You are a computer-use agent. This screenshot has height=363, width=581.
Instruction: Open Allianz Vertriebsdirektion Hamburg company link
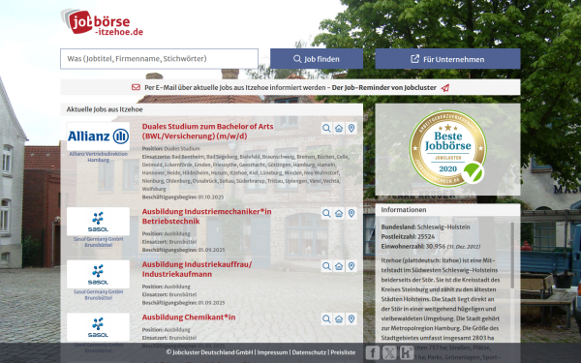(98, 157)
